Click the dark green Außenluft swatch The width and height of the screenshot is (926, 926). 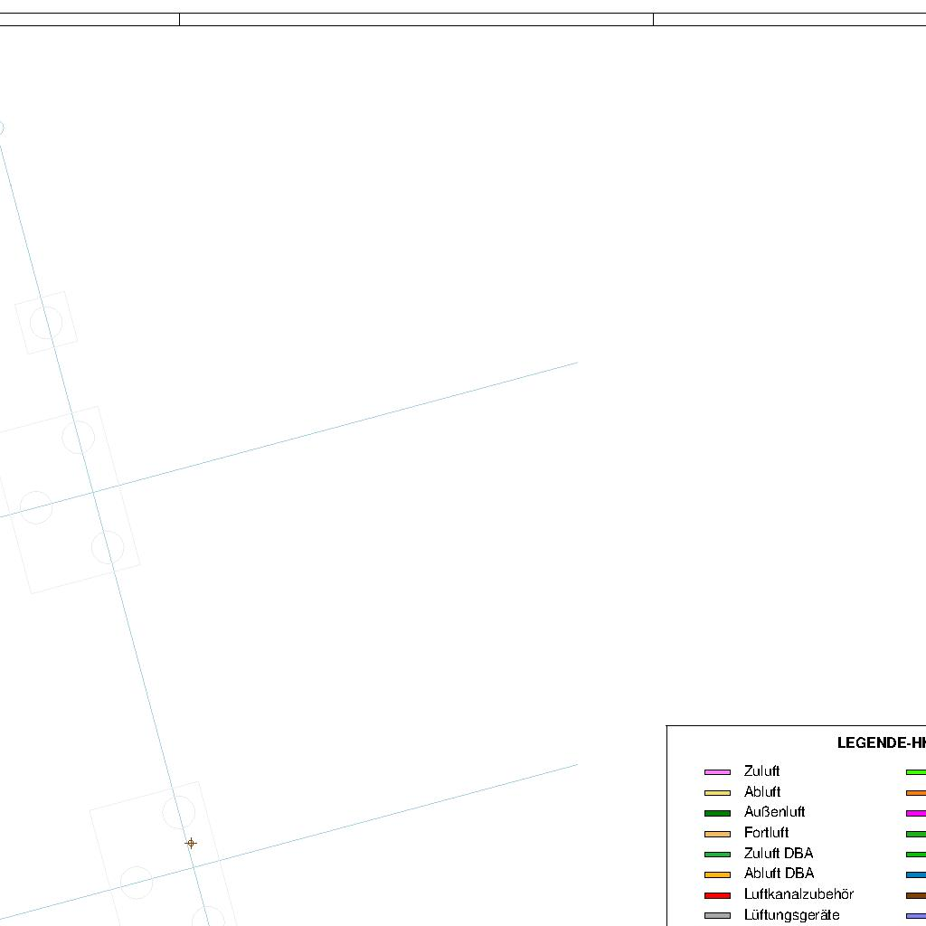[x=717, y=813]
